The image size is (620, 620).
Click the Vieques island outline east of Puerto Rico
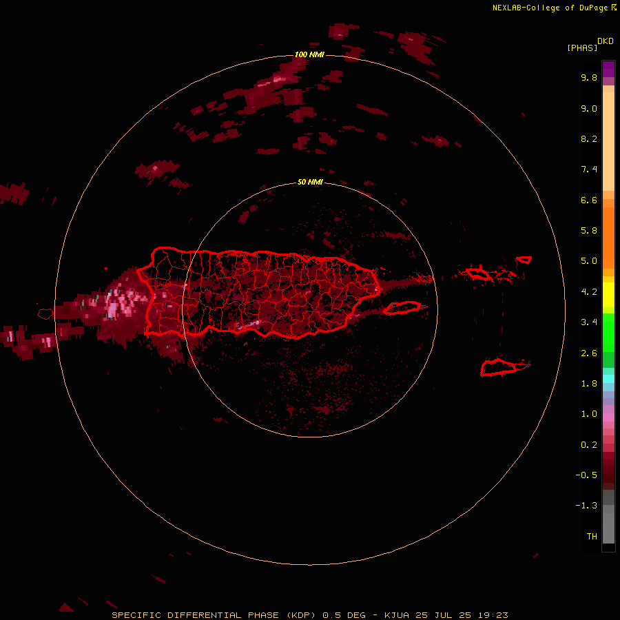(x=402, y=308)
